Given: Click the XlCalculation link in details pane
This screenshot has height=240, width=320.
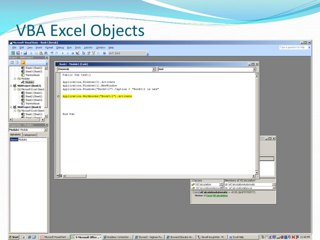Looking at the screenshot, I should pyautogui.click(x=220, y=196).
